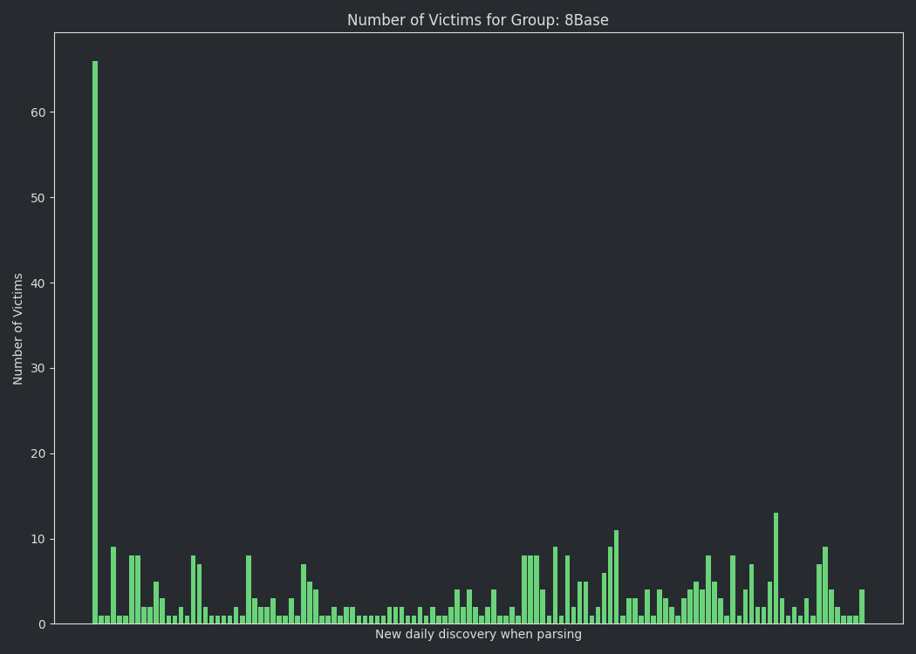Click the y-axis tick label 20

pos(38,453)
